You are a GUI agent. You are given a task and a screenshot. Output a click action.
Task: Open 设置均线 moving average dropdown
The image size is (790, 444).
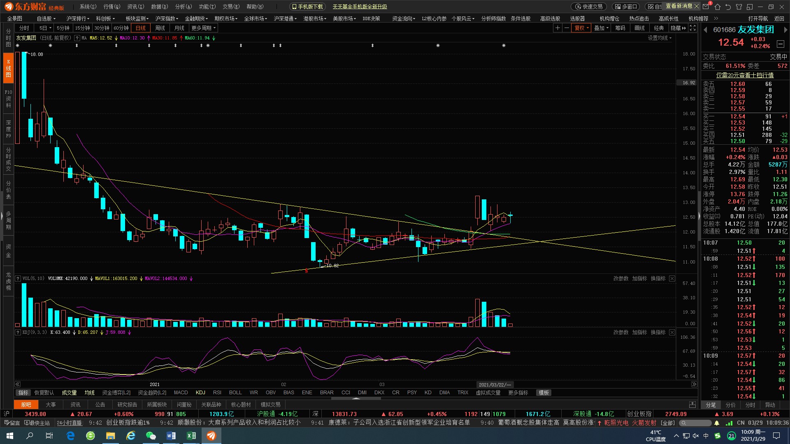660,38
